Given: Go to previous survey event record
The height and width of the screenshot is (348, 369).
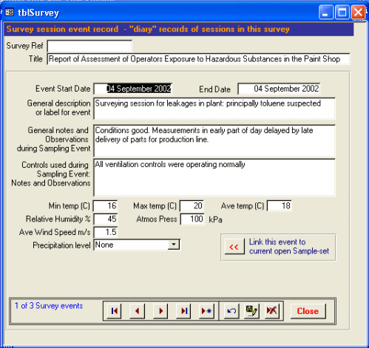Looking at the screenshot, I should coord(137,311).
